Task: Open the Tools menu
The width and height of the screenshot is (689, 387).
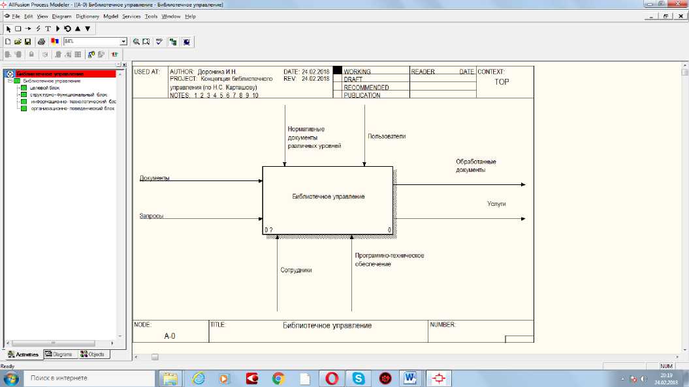Action: (x=151, y=17)
